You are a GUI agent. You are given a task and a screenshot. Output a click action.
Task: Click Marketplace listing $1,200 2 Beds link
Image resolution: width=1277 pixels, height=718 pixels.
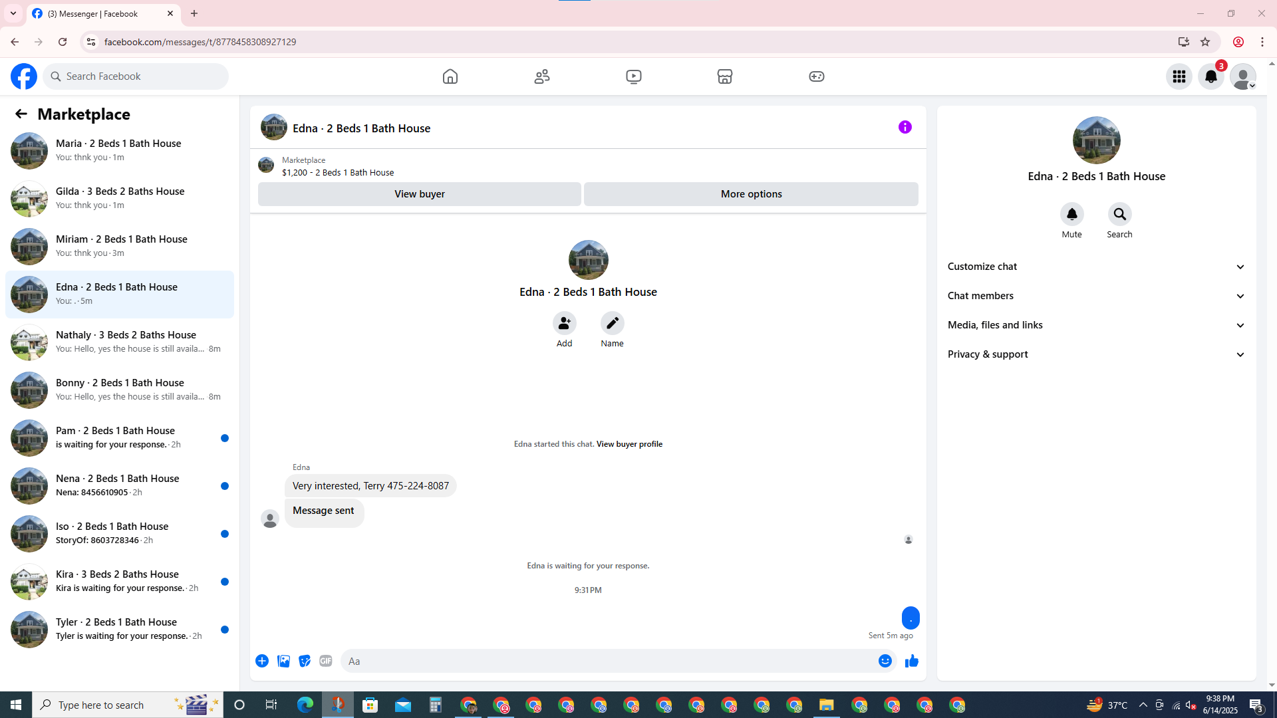tap(338, 173)
